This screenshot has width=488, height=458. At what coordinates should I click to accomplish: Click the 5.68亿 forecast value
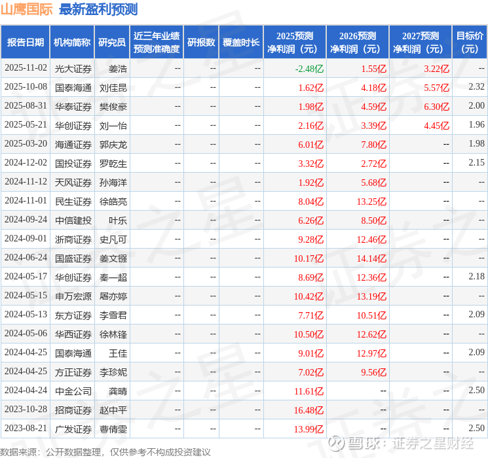pyautogui.click(x=374, y=182)
